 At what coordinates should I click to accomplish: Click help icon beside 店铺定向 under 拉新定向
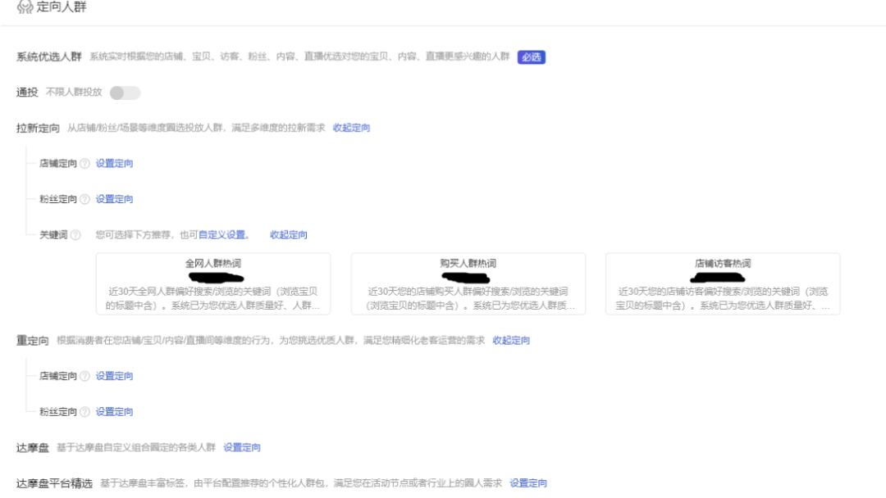[x=84, y=164]
